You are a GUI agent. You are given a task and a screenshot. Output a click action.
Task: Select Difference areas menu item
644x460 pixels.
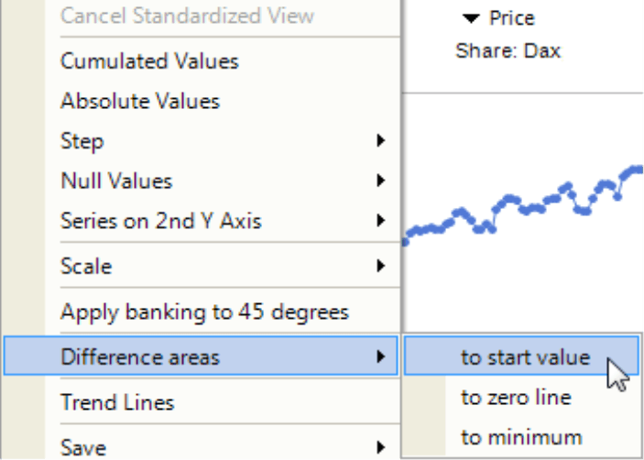pos(202,356)
